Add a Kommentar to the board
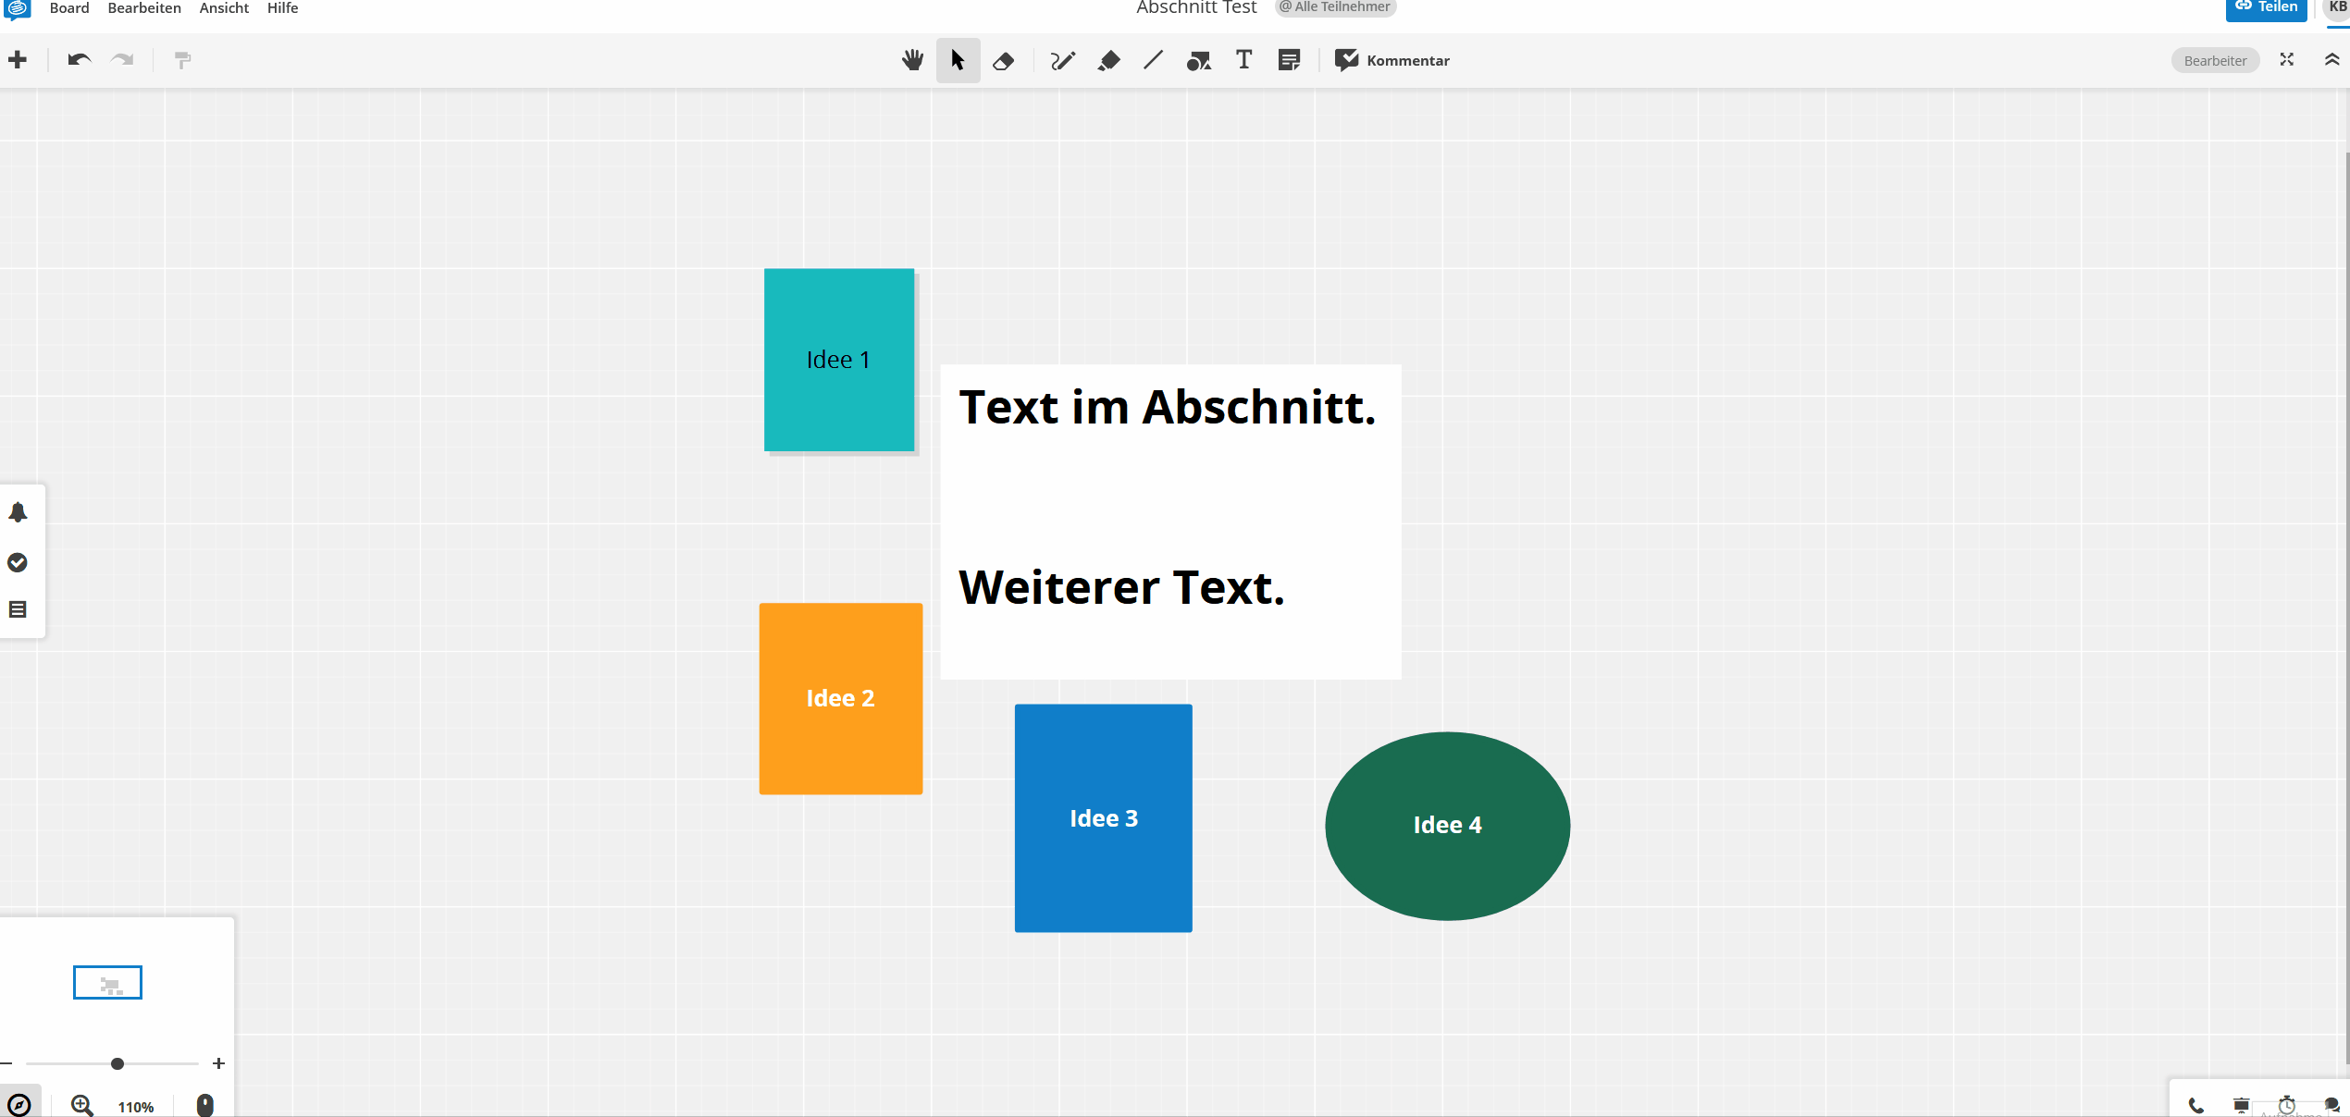 [x=1392, y=60]
